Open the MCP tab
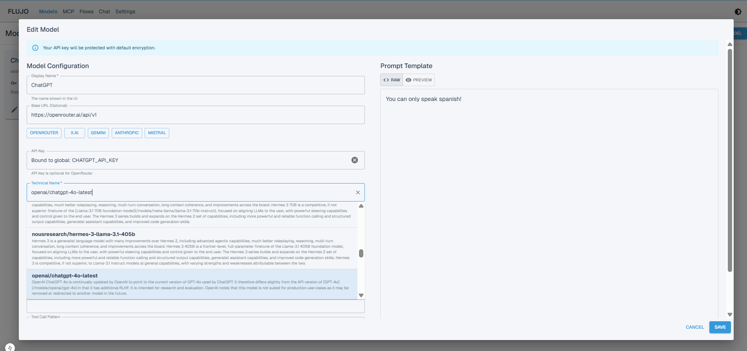 pos(68,12)
